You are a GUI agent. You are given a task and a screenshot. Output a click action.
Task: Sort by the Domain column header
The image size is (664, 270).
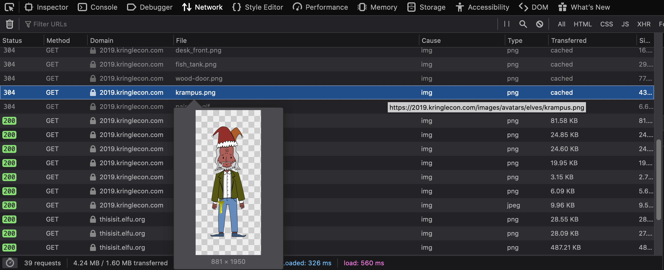click(131, 41)
